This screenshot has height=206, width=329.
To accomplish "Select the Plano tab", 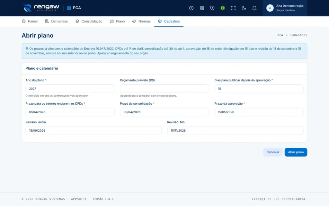I will click(x=117, y=21).
